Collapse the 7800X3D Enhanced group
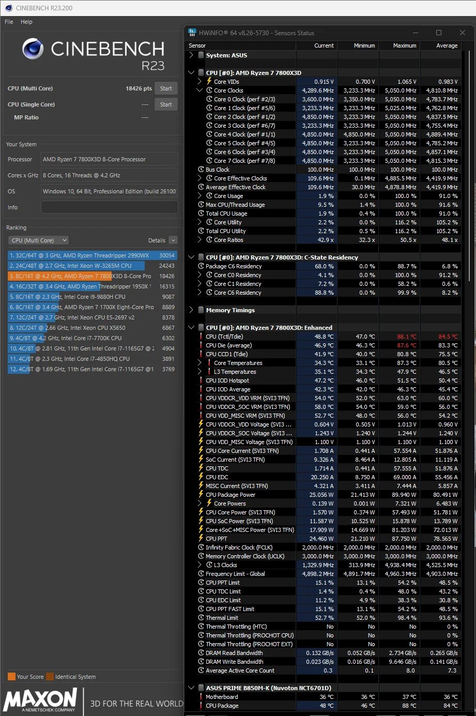The image size is (476, 716). click(191, 328)
